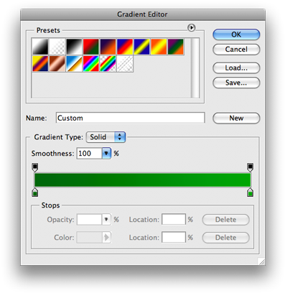Select the Red, Green preset gradient

coord(91,47)
